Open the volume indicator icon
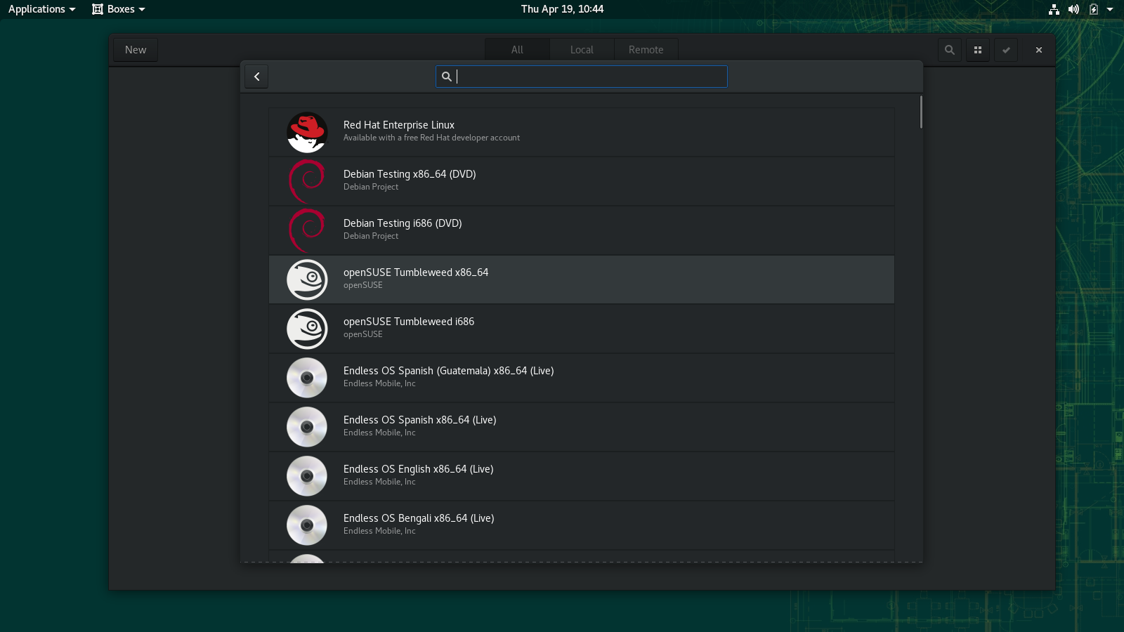1124x632 pixels. pyautogui.click(x=1073, y=9)
